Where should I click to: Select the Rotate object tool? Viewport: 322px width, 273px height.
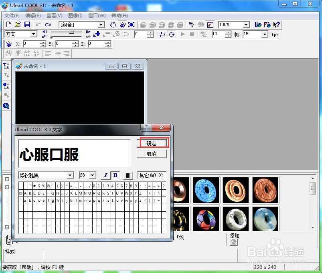122,25
